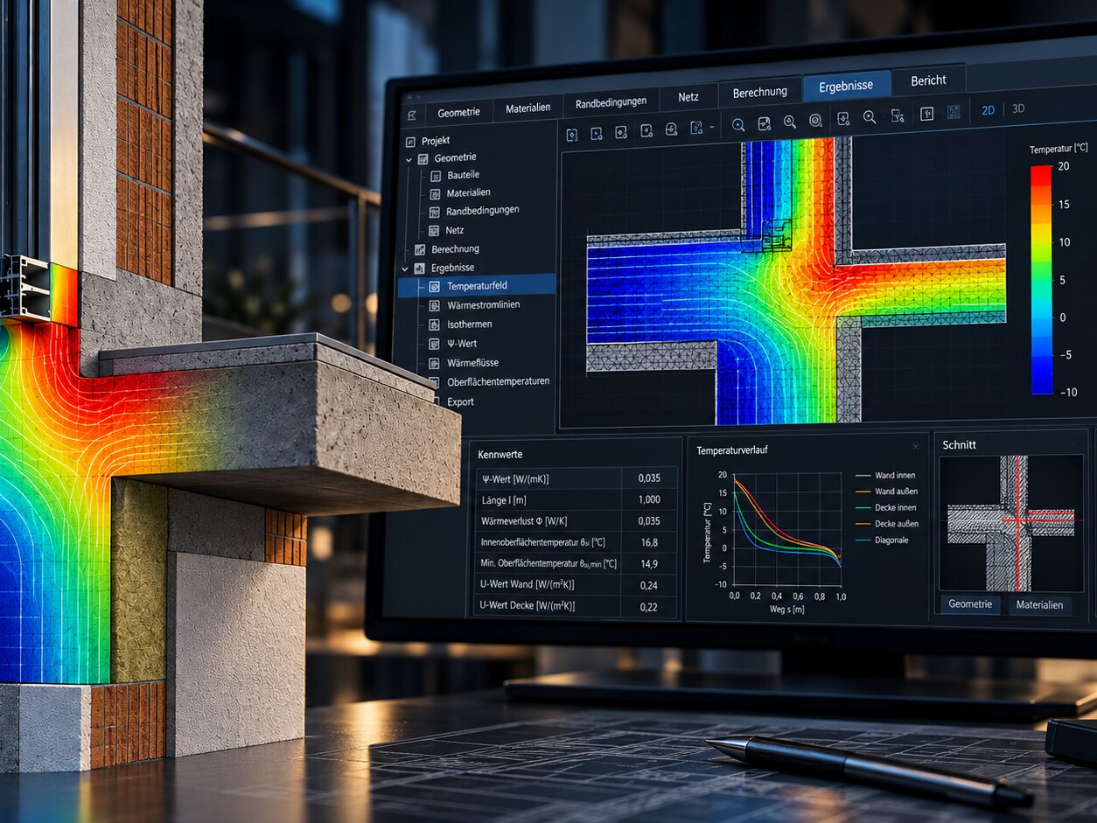Image resolution: width=1097 pixels, height=823 pixels.
Task: Open the Berechnung tab
Action: (759, 92)
